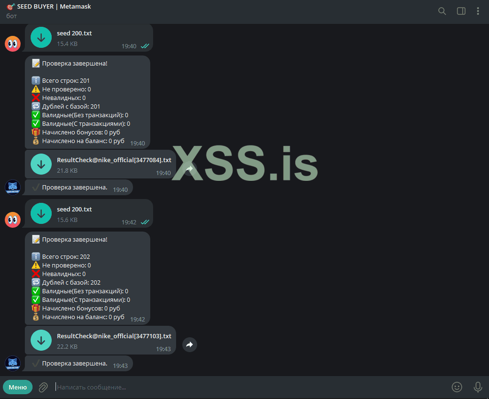The height and width of the screenshot is (399, 489).
Task: Click '21.8 KB' file size label
Action: 67,170
